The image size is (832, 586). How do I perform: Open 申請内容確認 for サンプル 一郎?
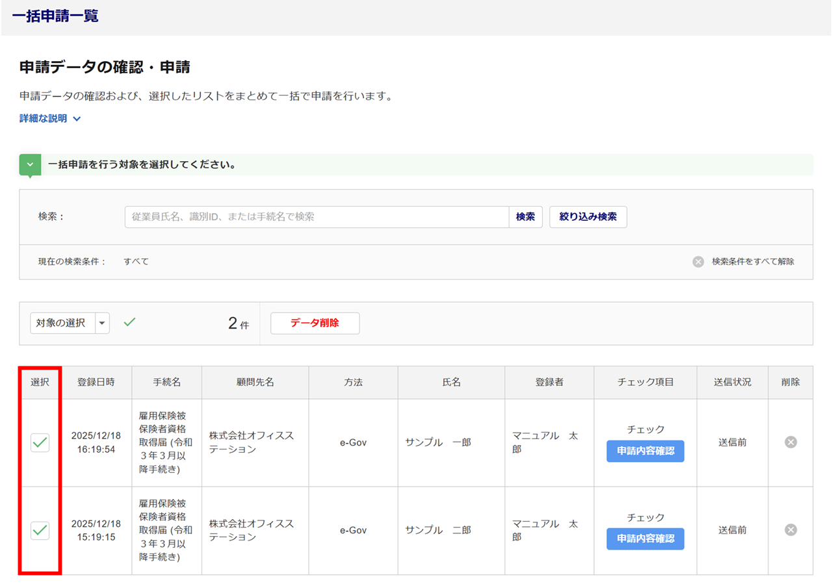tap(645, 451)
